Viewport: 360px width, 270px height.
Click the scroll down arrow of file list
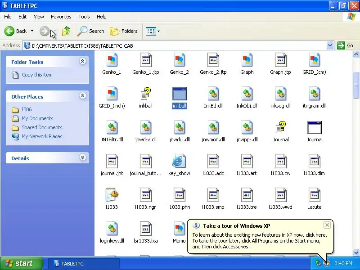point(356,252)
